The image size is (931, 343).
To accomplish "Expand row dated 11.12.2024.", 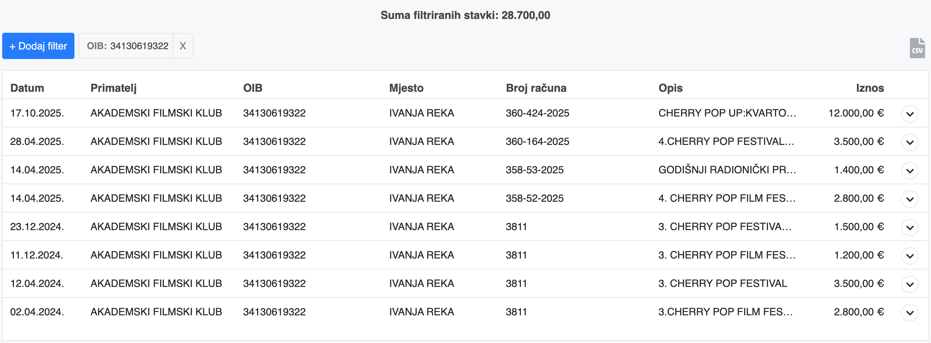I will 910,256.
